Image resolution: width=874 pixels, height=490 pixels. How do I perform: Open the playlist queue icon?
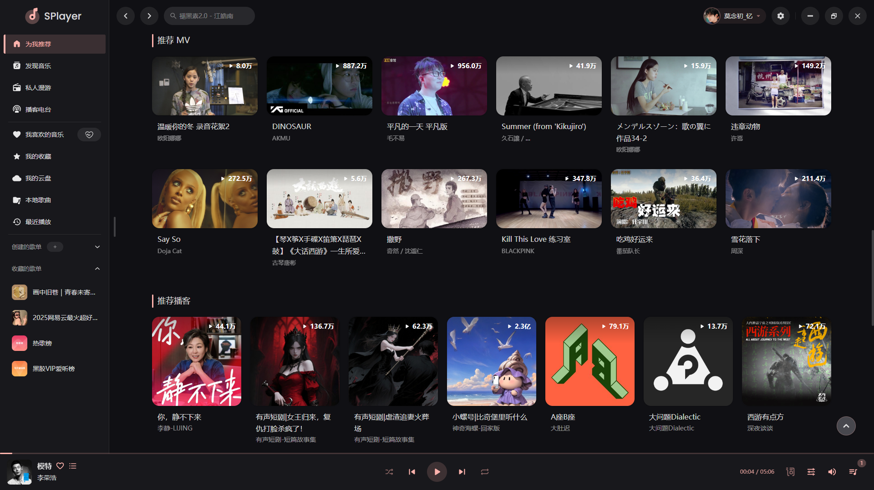[x=853, y=472]
